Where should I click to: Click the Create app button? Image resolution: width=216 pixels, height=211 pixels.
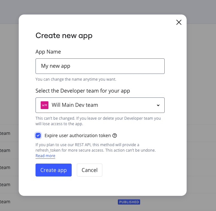[x=54, y=170]
